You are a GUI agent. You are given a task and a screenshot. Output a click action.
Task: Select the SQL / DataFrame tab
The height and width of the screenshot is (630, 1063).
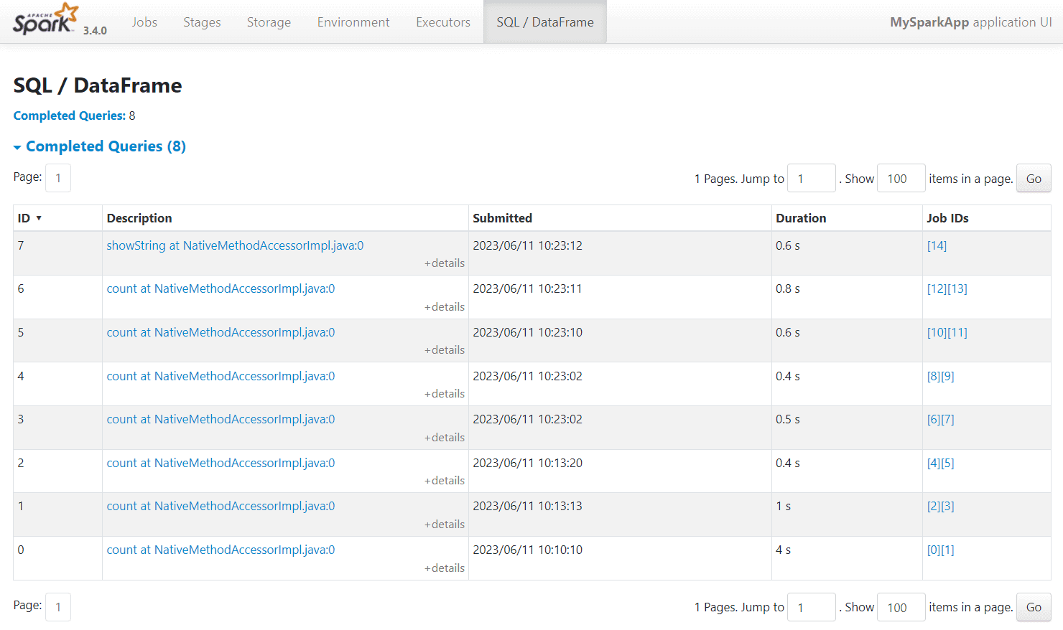(x=545, y=22)
